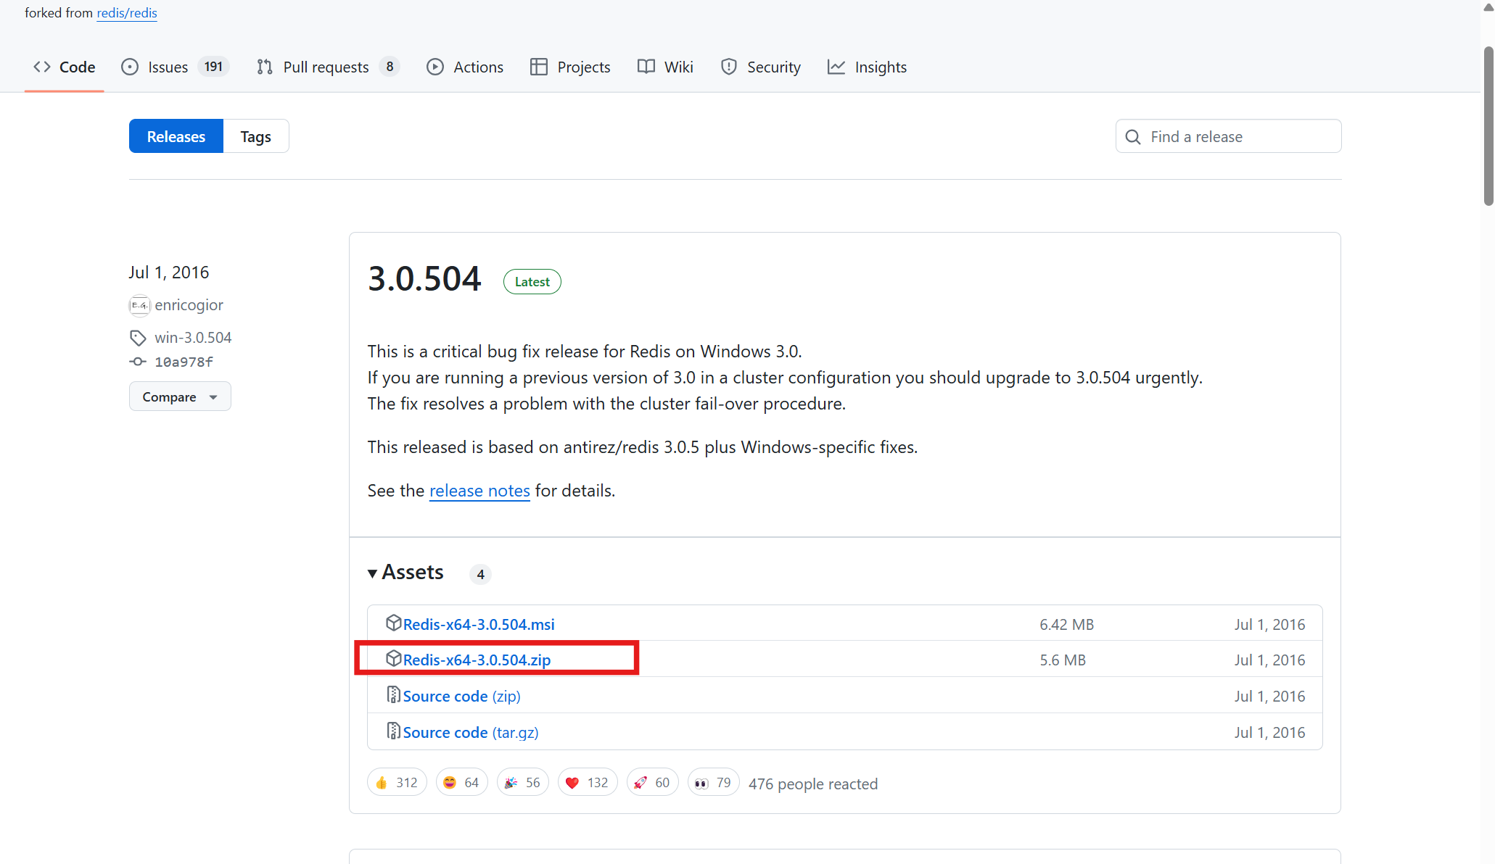Open commit 10a978f
This screenshot has width=1495, height=864.
pos(184,362)
